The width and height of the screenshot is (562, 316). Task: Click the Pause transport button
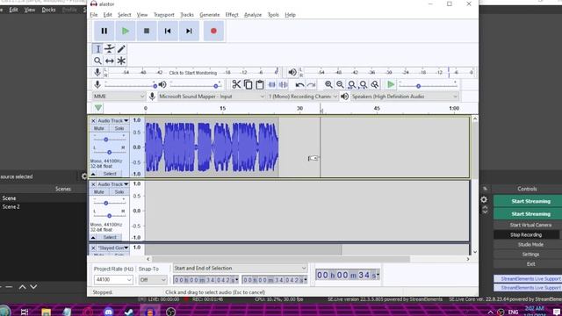(104, 32)
